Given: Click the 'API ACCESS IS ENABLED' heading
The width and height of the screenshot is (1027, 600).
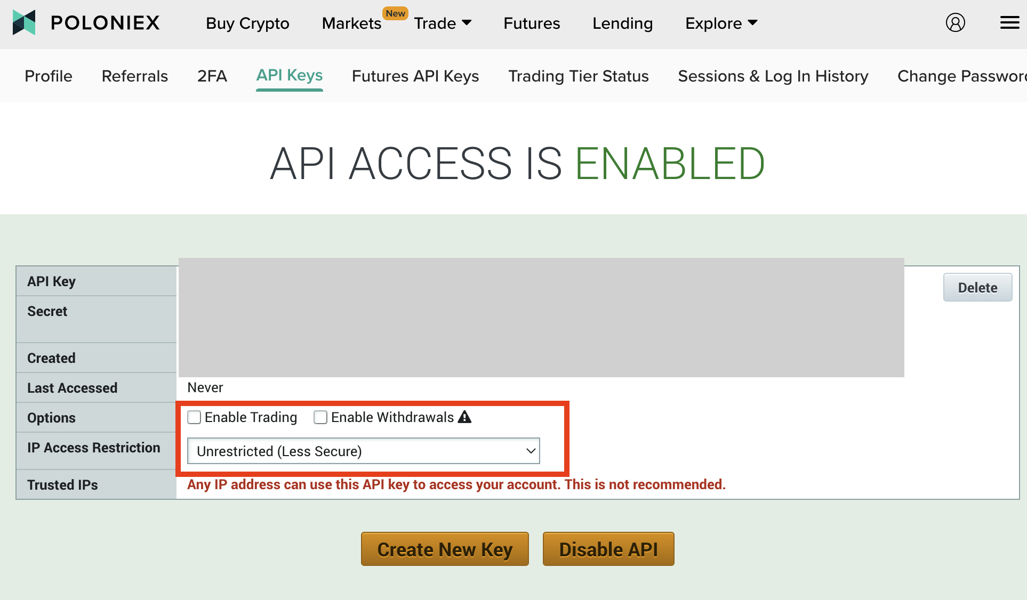Looking at the screenshot, I should 517,163.
